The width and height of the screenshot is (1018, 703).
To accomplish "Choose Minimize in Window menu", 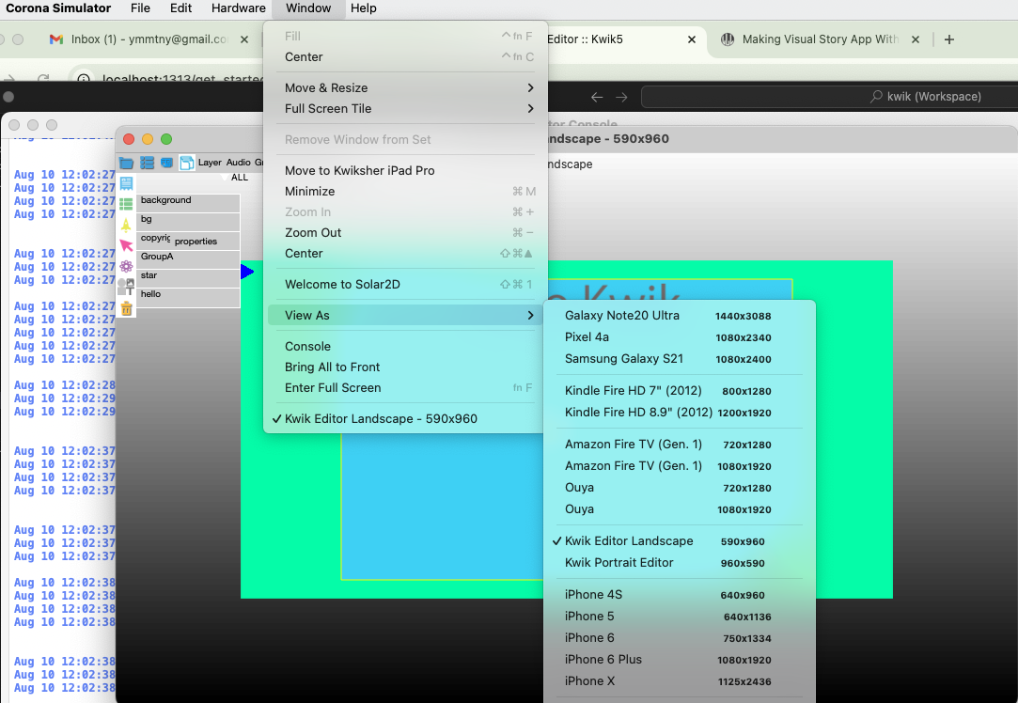I will [406, 192].
